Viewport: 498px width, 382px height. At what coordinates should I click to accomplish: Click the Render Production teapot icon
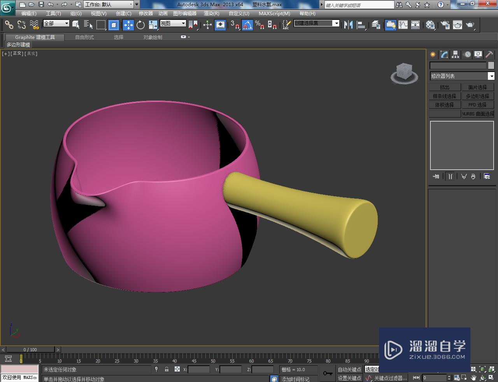tap(470, 25)
